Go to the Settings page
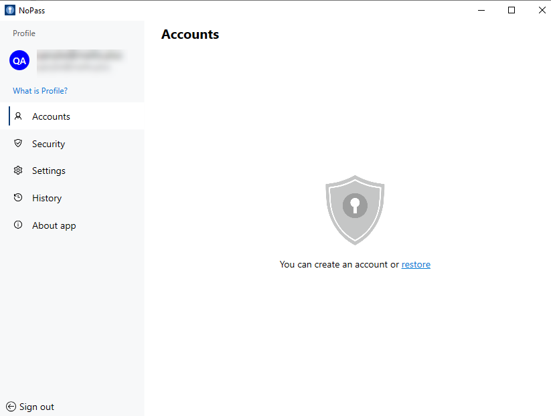Image resolution: width=551 pixels, height=416 pixels. pos(49,171)
